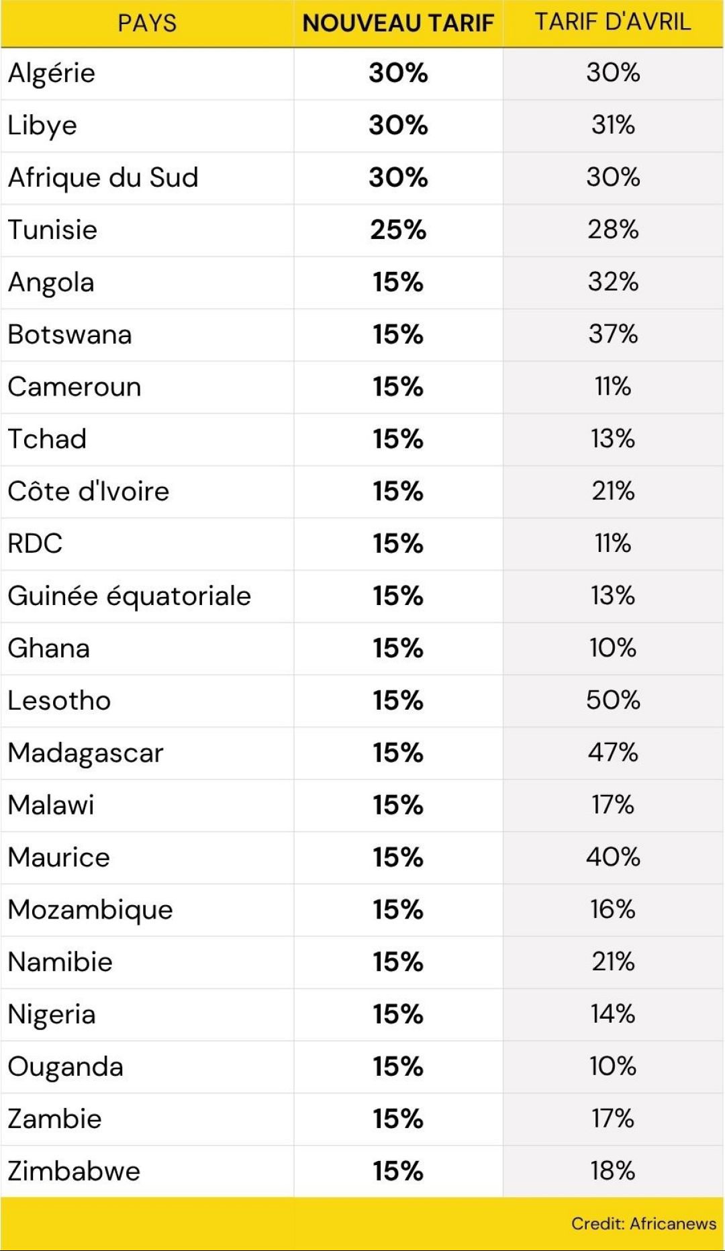Select Nigeria's April tariff 14%
The image size is (725, 1251).
point(613,1014)
